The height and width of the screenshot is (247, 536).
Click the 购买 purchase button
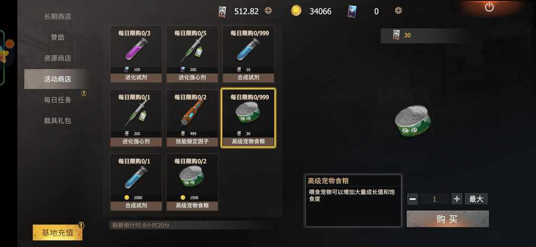[x=448, y=219]
